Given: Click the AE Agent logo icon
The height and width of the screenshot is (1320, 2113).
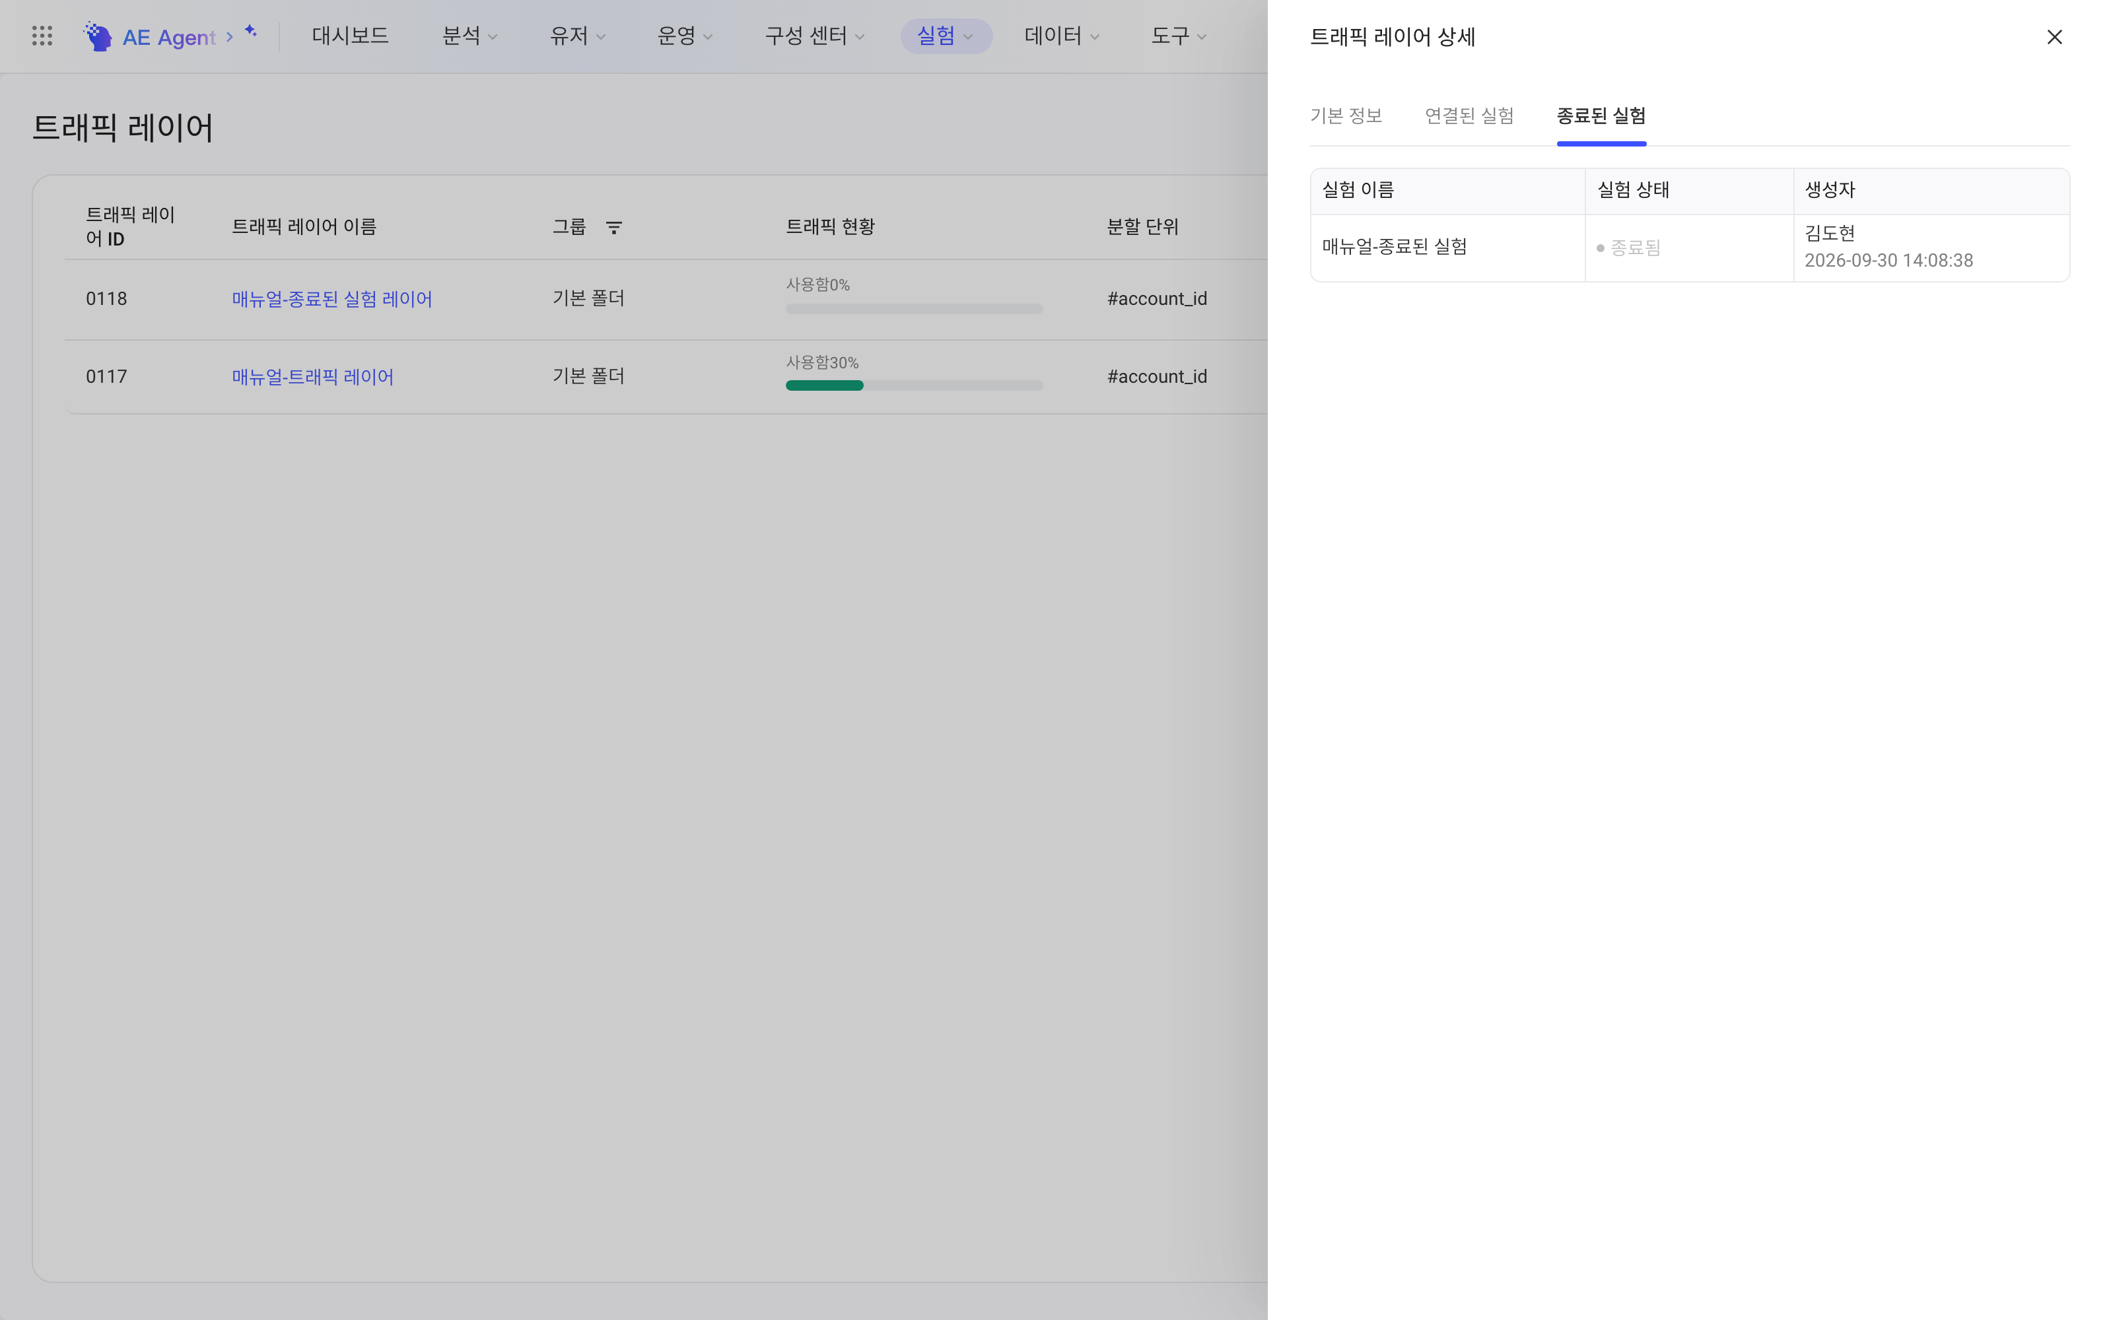Looking at the screenshot, I should coord(98,36).
